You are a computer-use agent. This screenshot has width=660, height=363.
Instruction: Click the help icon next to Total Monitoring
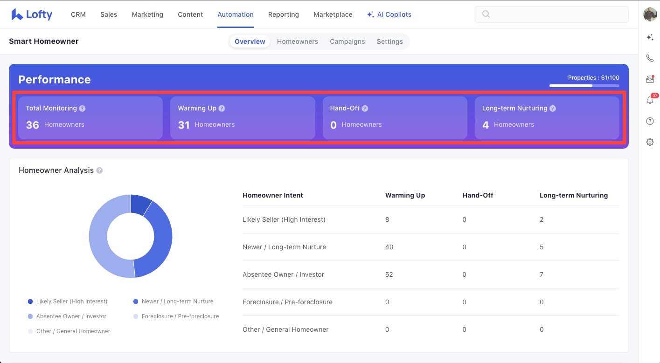(x=82, y=108)
